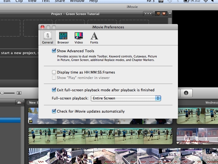Toggle Show "Play" reminder in viewer
The image size is (218, 164).
54,78
